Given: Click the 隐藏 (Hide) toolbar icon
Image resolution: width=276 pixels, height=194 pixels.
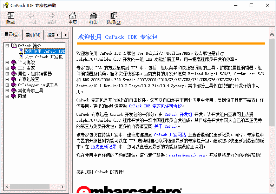Looking at the screenshot, I should [11, 15].
